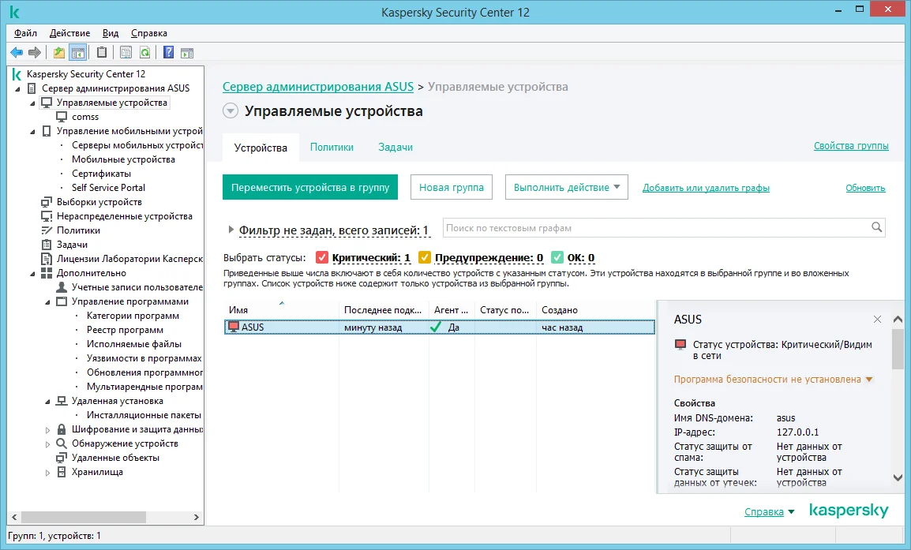Collapse the Удаленная установка node
911x550 pixels.
(47, 402)
